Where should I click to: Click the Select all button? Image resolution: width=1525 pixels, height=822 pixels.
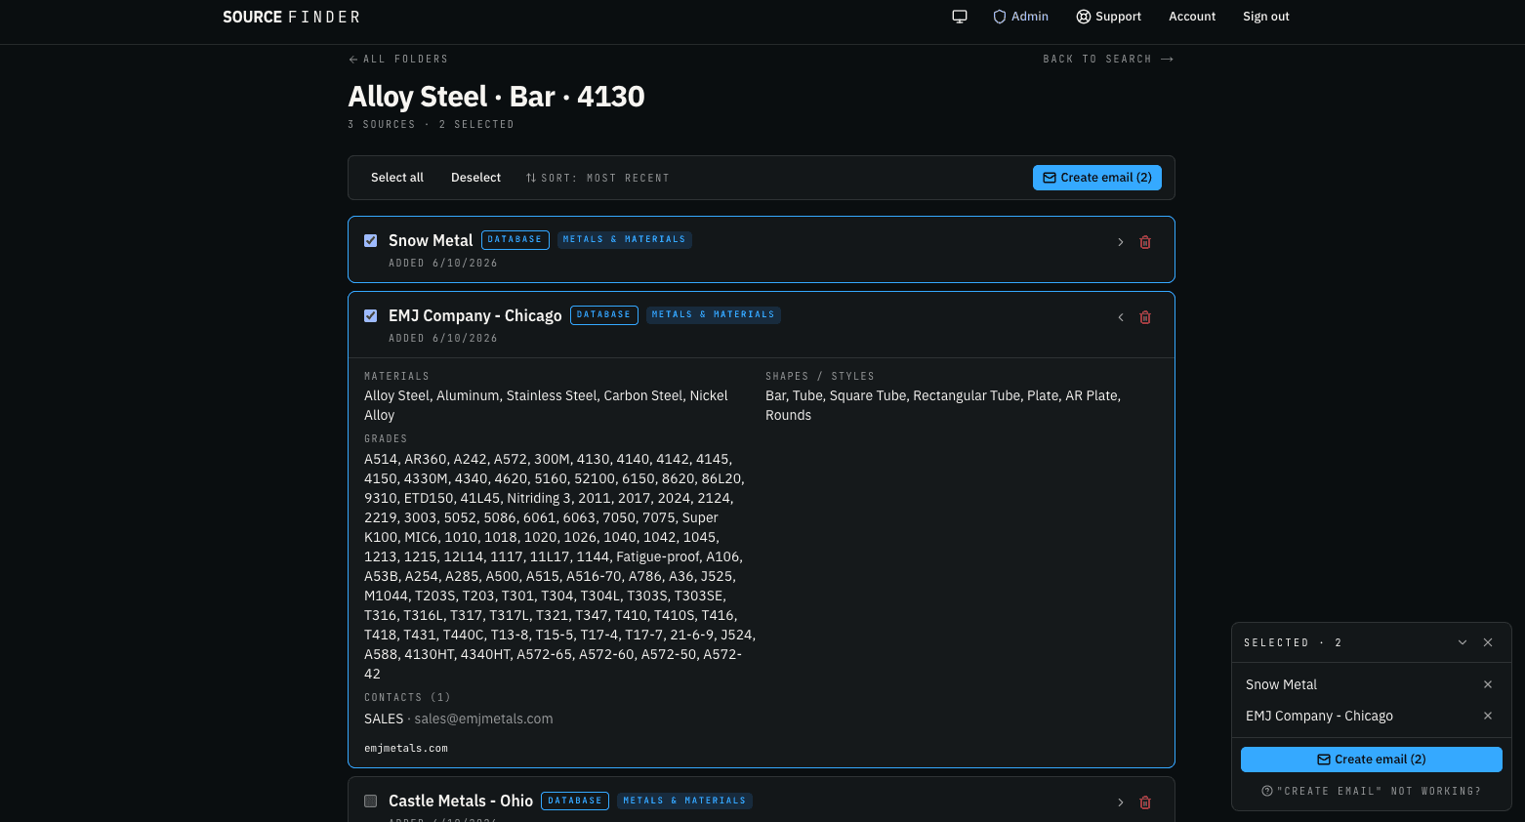(x=397, y=178)
